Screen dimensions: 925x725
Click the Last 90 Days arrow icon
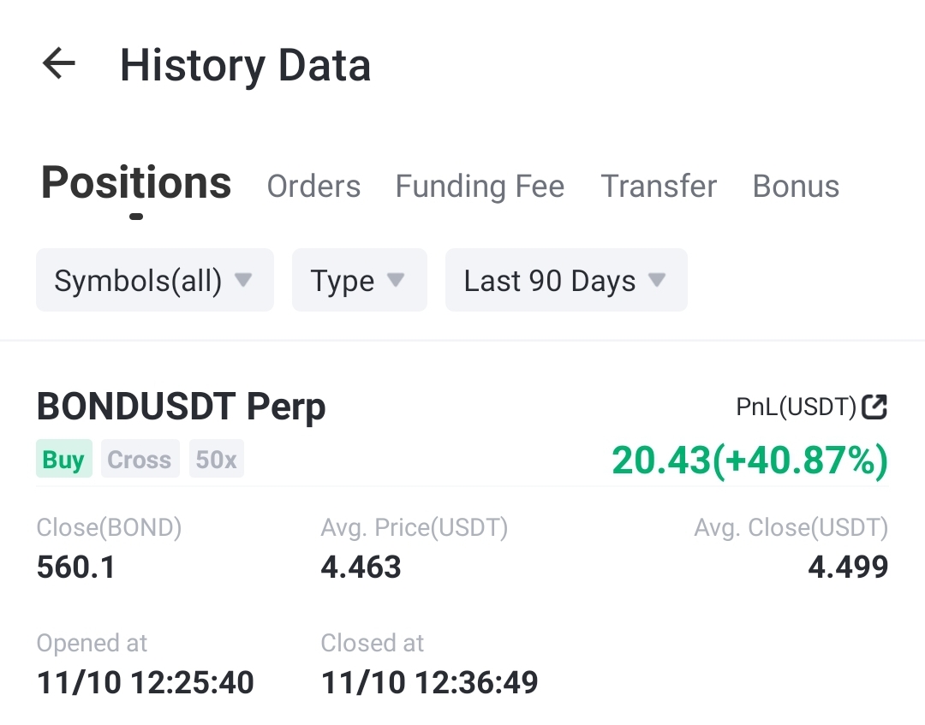click(x=657, y=279)
